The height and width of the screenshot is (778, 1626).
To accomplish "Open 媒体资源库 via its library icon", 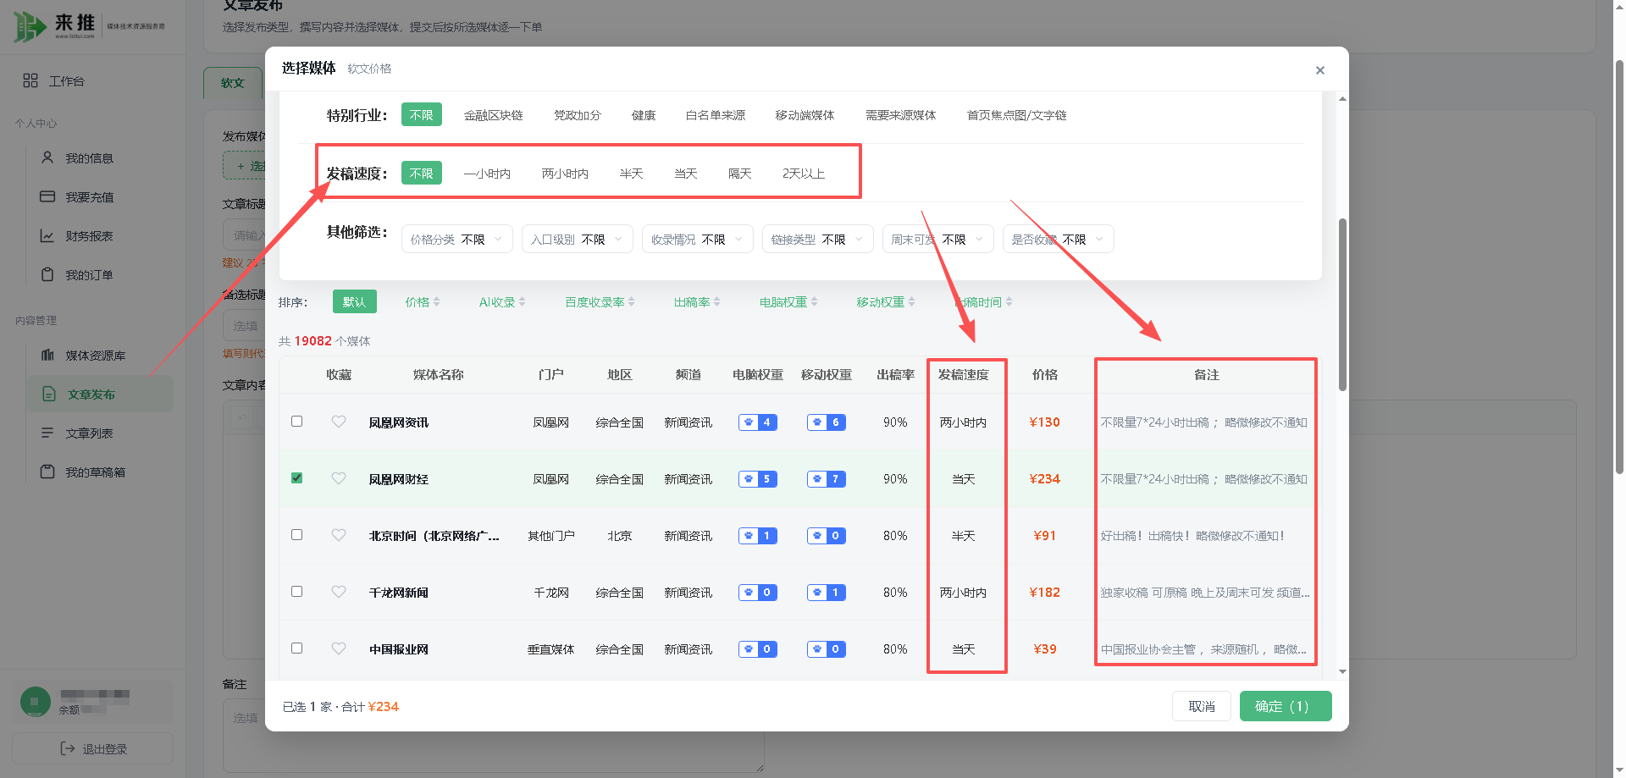I will click(x=47, y=355).
